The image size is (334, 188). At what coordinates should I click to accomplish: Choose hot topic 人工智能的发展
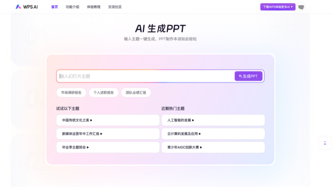pyautogui.click(x=213, y=120)
